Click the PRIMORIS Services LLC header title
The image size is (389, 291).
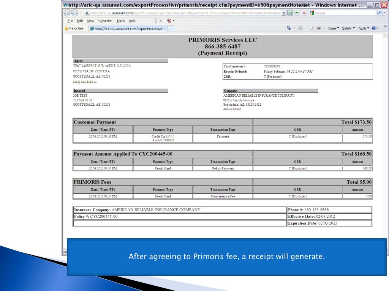[223, 40]
